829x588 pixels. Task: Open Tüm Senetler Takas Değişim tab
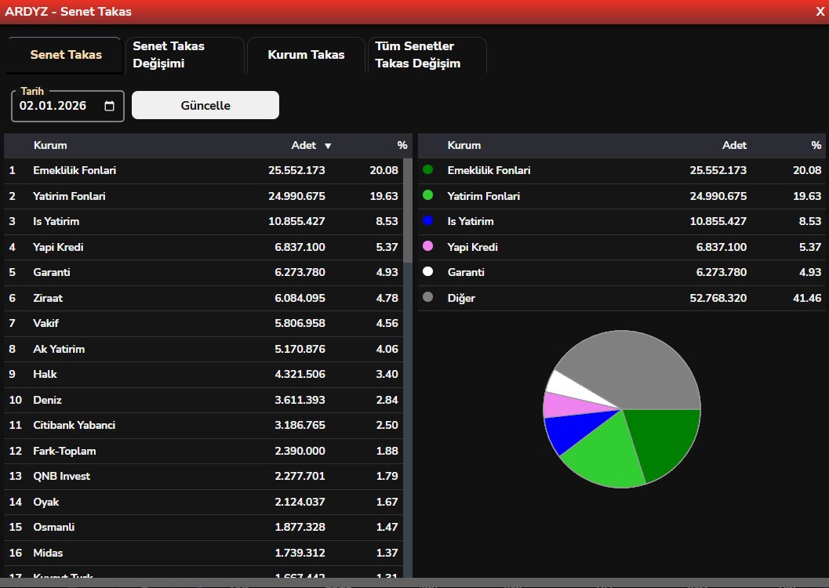click(427, 55)
